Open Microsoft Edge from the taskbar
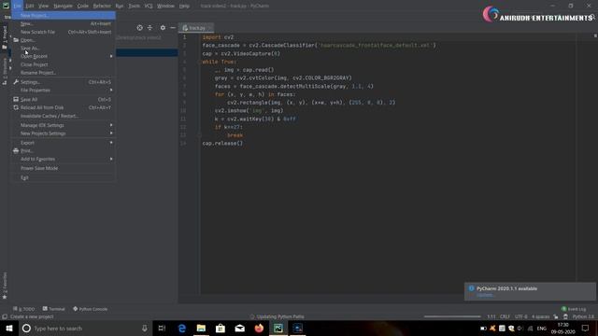The image size is (598, 336). point(182,328)
